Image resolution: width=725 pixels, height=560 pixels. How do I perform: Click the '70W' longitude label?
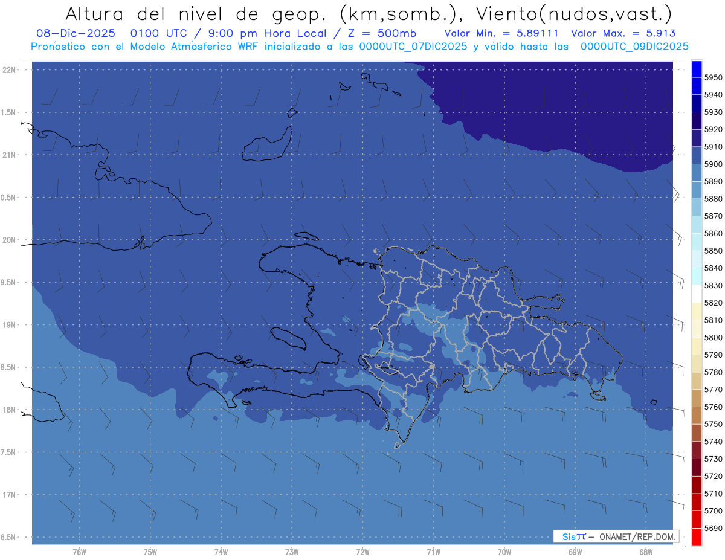(504, 552)
